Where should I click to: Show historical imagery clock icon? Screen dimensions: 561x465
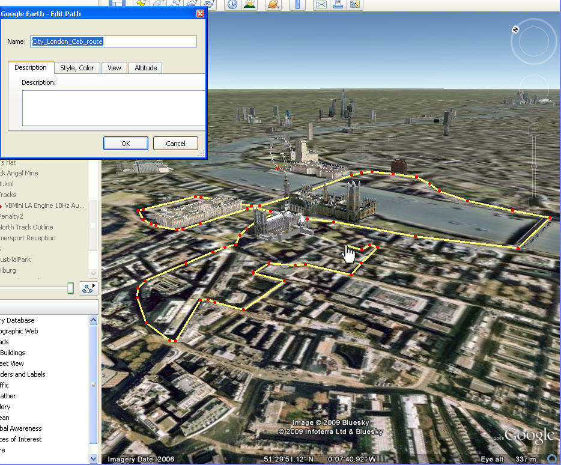click(x=232, y=4)
